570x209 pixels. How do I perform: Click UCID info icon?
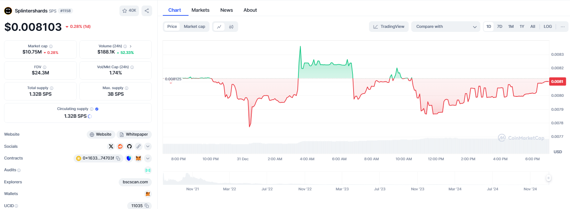(16, 206)
